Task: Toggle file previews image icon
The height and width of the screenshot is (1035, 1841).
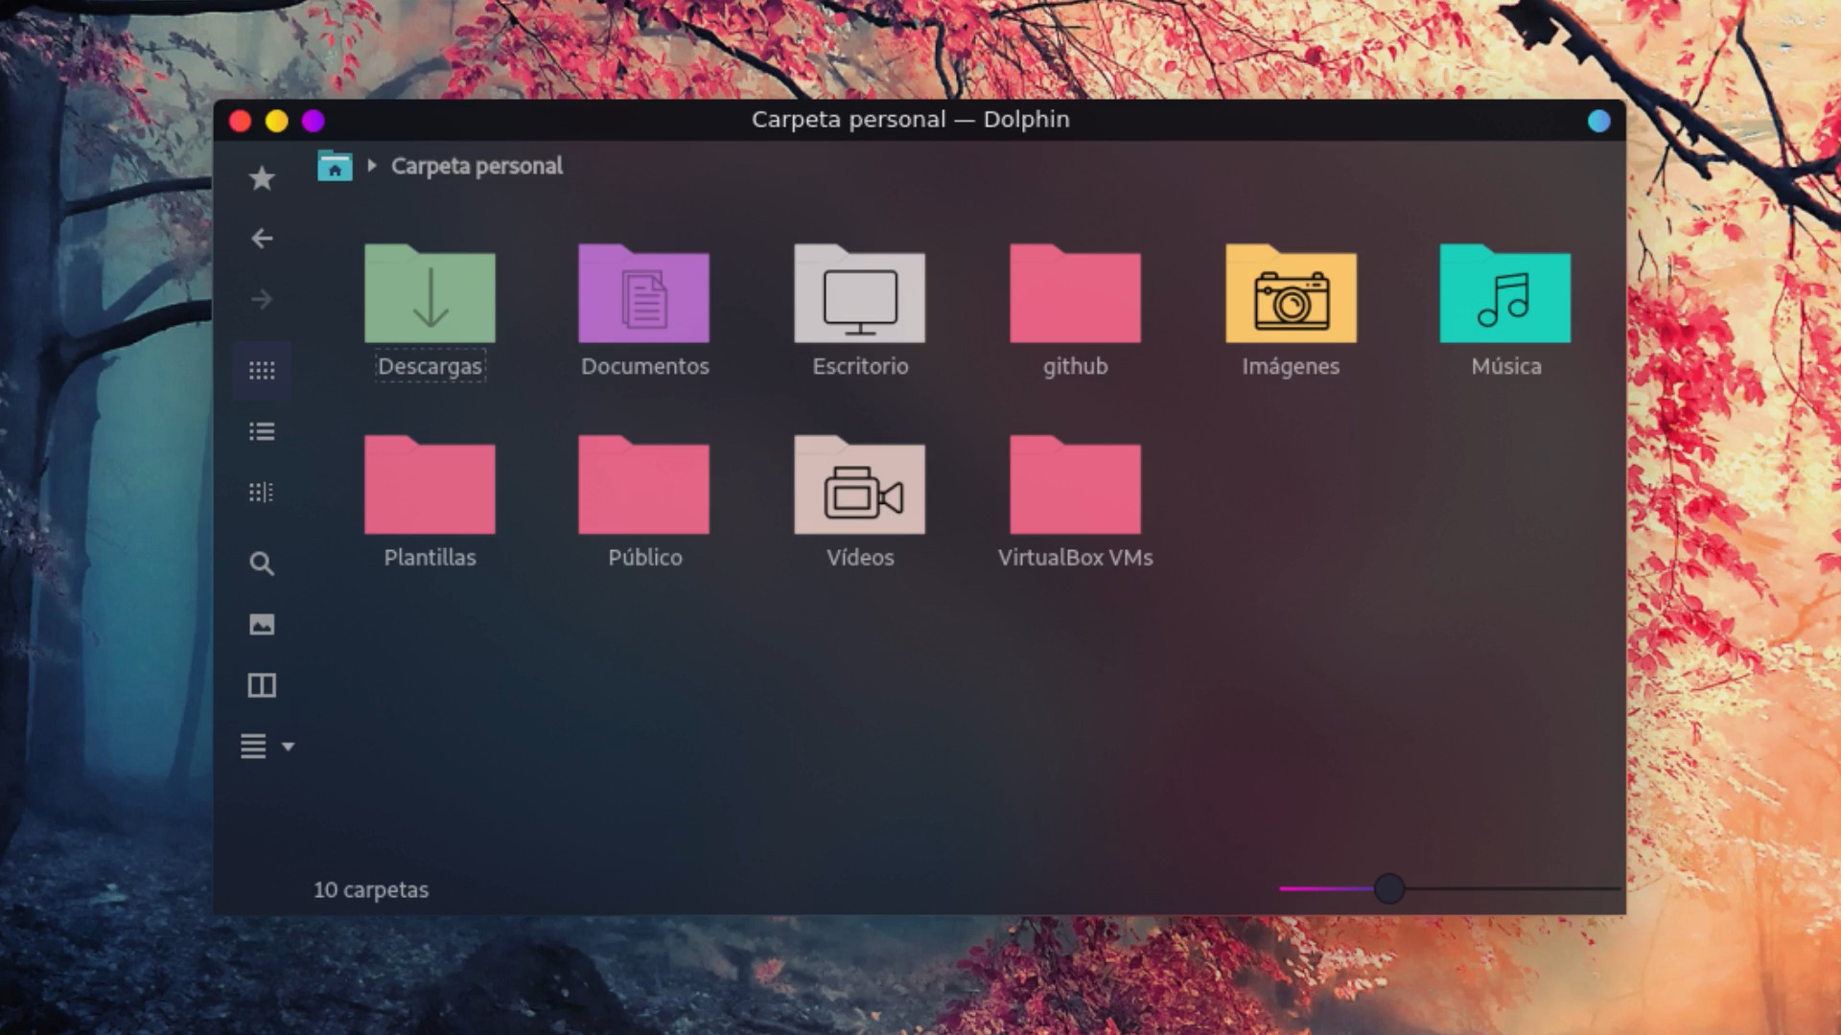Action: (x=262, y=625)
